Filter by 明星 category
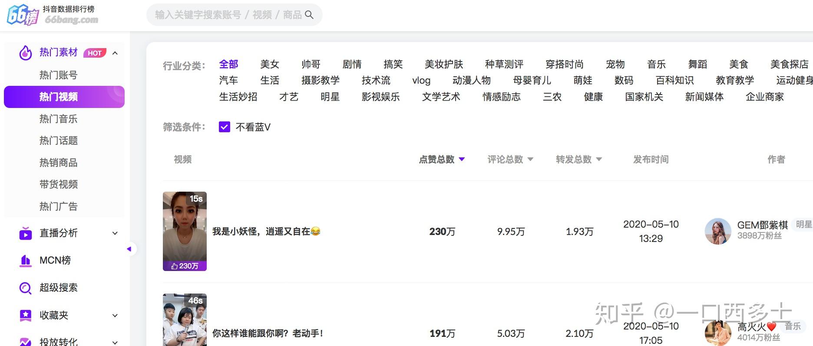813x346 pixels. [x=330, y=97]
